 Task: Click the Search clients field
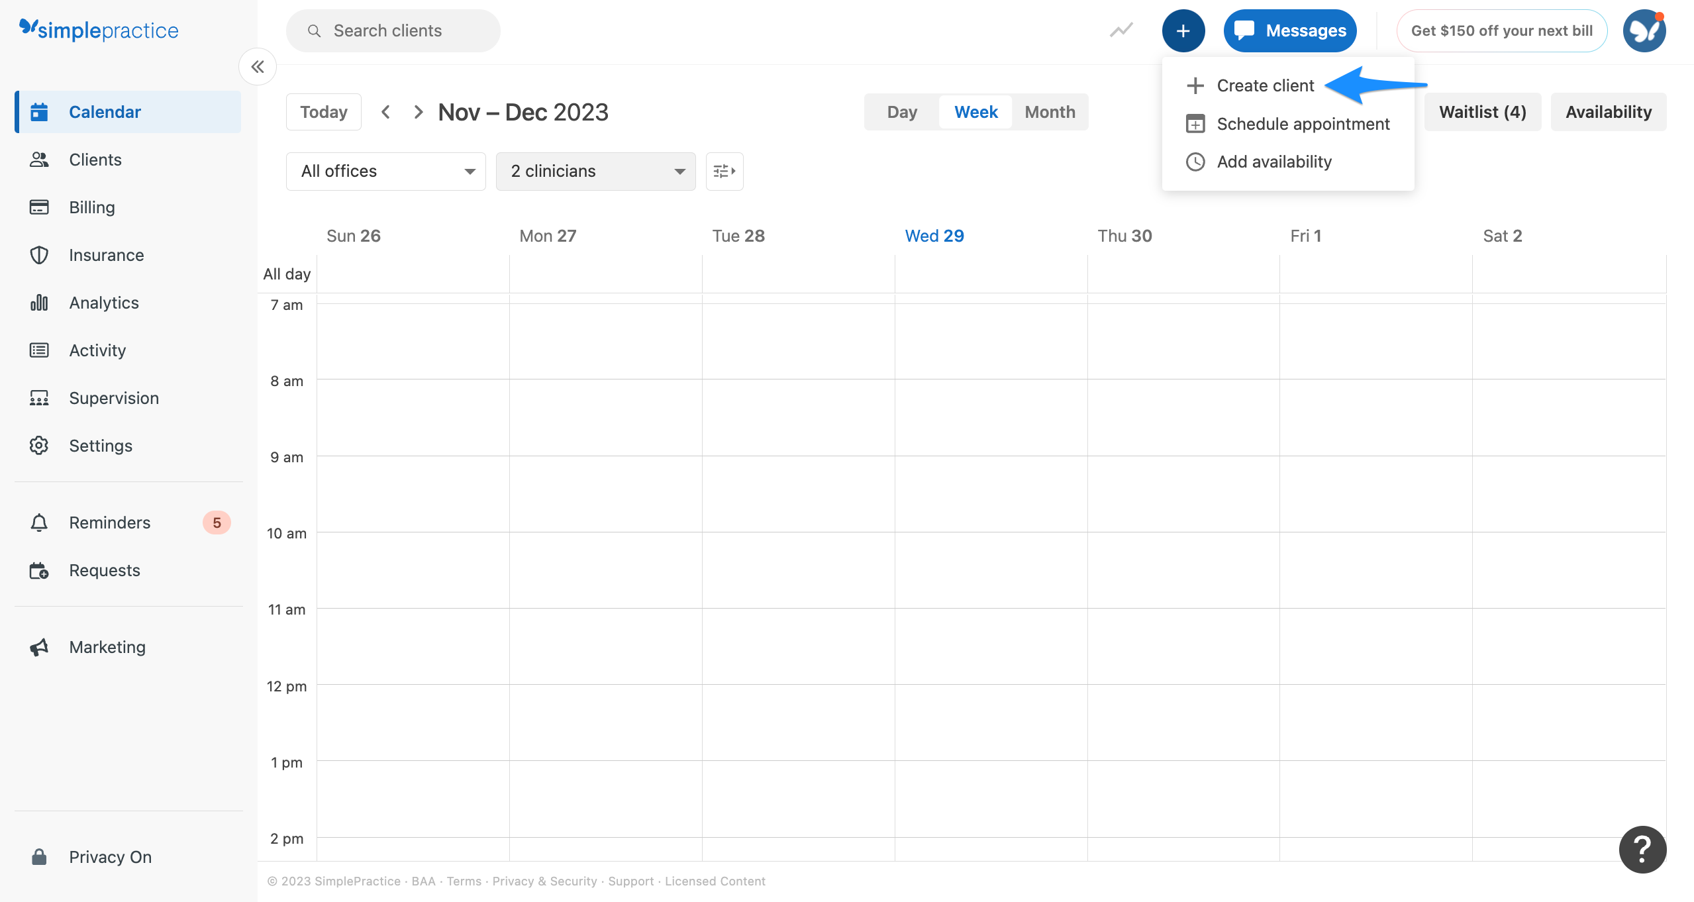pyautogui.click(x=393, y=30)
